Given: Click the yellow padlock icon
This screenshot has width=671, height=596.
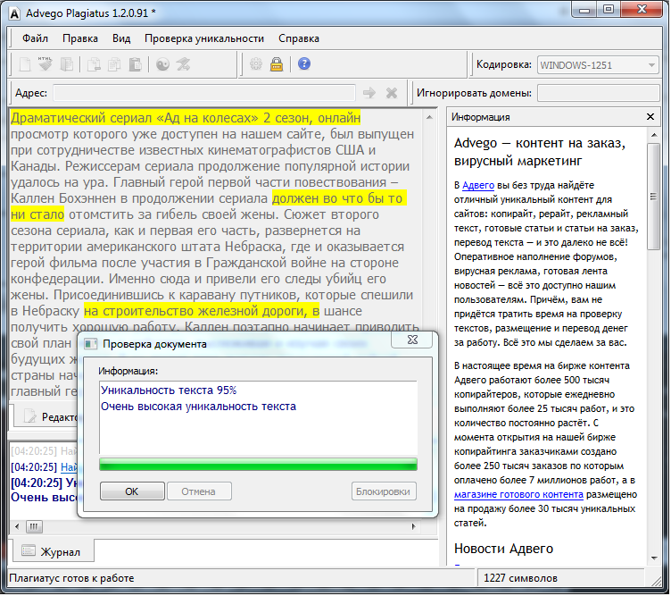Looking at the screenshot, I should pyautogui.click(x=277, y=64).
